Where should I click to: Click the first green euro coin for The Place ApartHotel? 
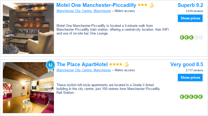pos(182,97)
